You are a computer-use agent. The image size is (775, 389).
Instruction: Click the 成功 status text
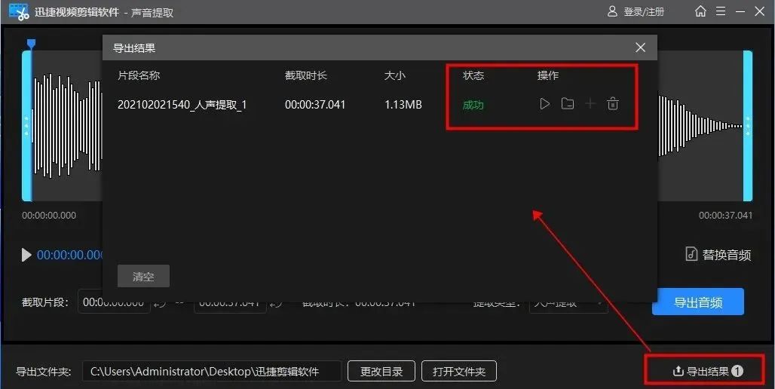click(x=473, y=105)
